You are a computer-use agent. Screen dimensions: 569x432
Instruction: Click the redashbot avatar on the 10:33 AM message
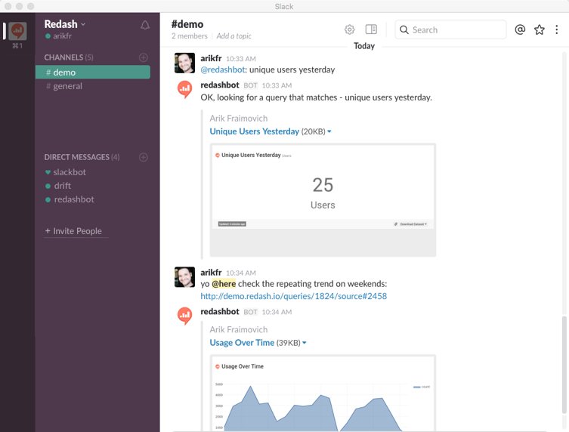(x=184, y=89)
